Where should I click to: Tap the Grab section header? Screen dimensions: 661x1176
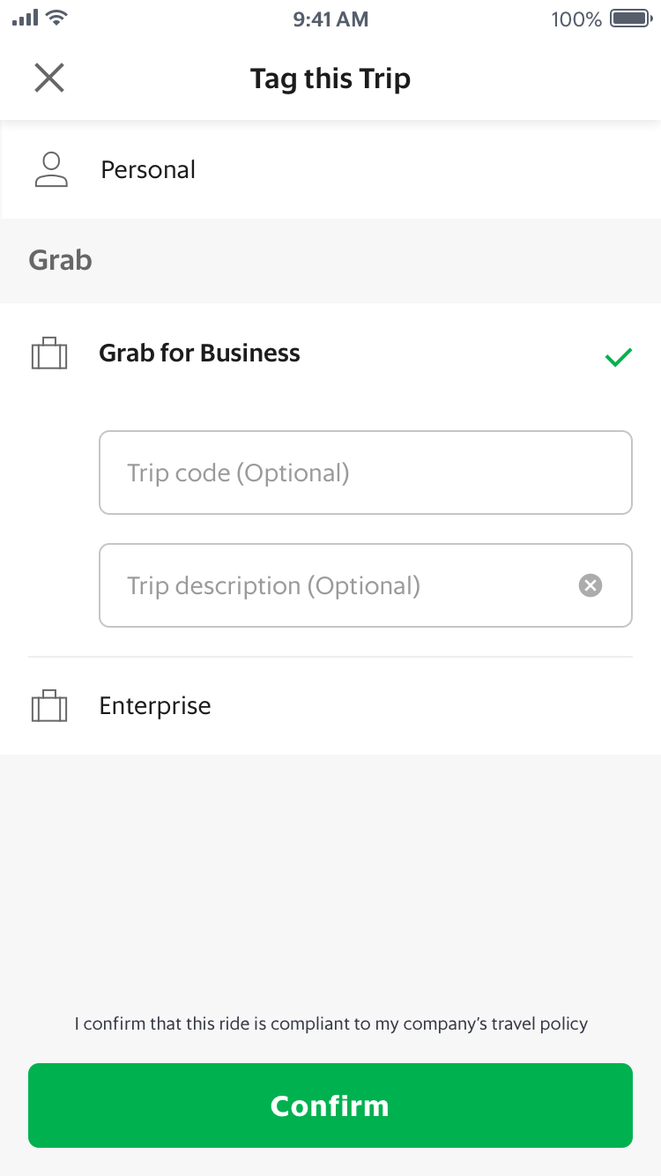point(60,261)
